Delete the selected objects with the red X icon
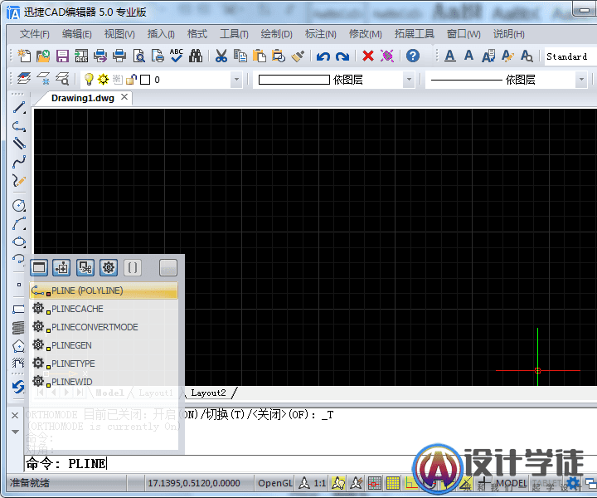597x498 pixels. click(x=368, y=56)
